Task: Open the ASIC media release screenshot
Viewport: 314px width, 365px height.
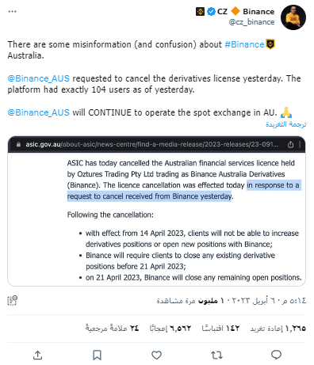Action: (x=156, y=211)
